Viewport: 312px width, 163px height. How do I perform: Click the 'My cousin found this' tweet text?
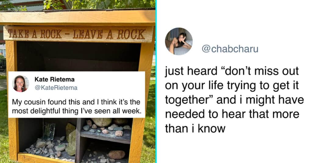coord(76,106)
